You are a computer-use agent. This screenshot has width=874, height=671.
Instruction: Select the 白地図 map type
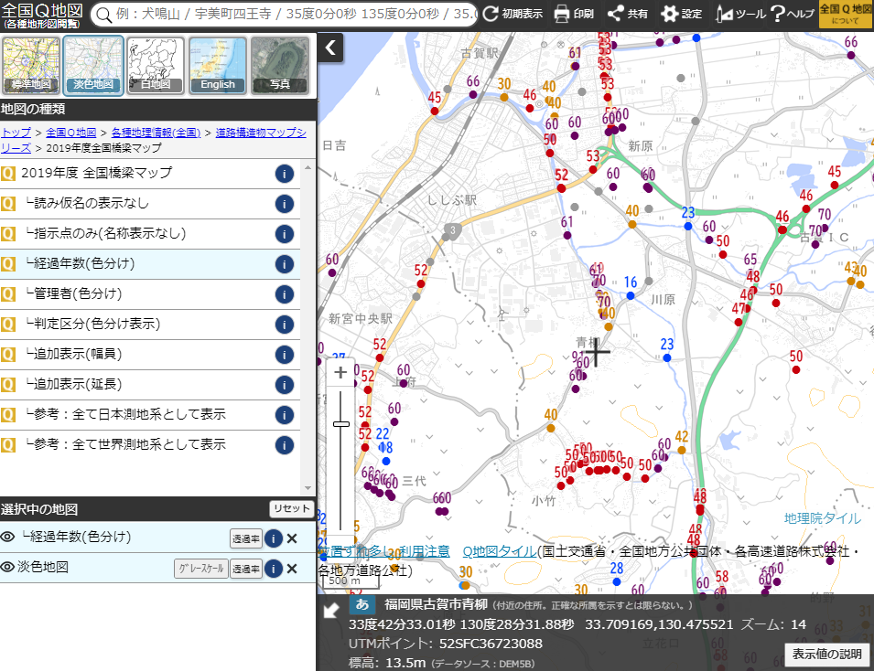click(155, 64)
